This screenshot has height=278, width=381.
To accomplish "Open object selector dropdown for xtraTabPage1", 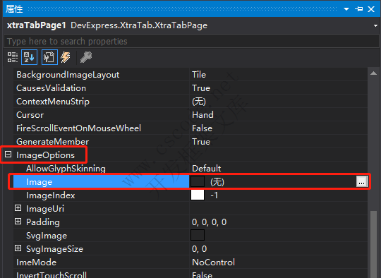I will [x=375, y=25].
